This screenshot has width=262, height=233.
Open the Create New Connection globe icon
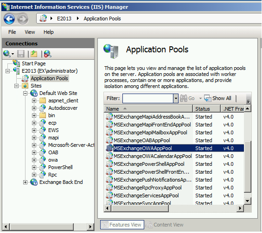click(x=7, y=54)
